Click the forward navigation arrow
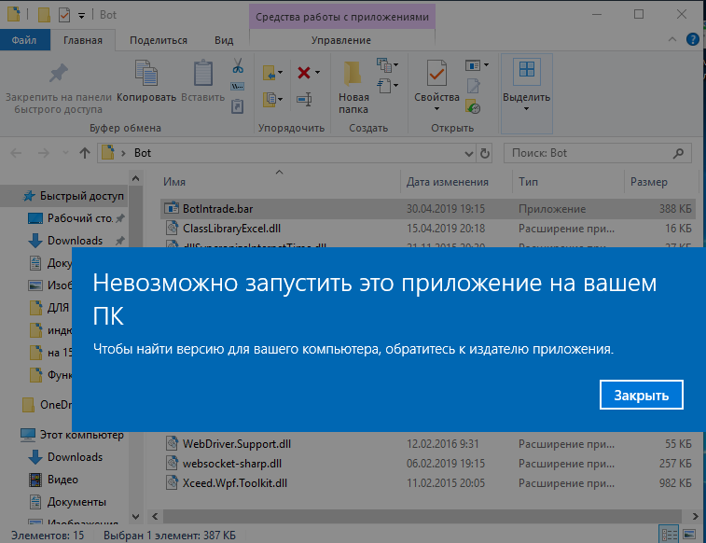 click(x=44, y=153)
